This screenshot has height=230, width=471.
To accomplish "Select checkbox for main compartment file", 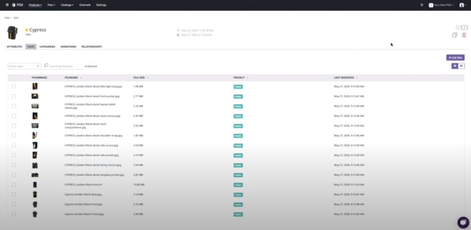I will point(14,126).
